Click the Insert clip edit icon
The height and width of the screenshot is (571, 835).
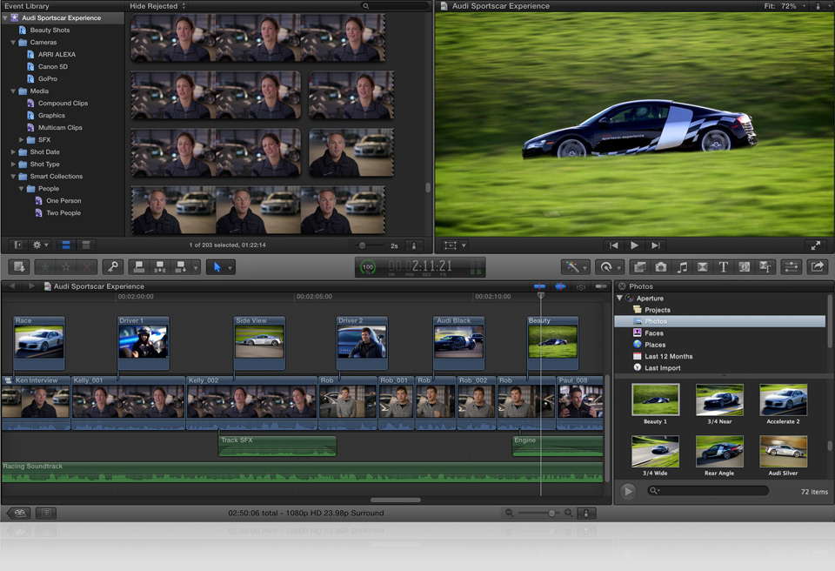click(x=160, y=267)
